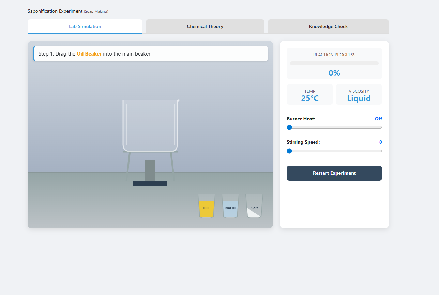Switch to the Chemical Theory tab
This screenshot has width=439, height=295.
pyautogui.click(x=205, y=27)
